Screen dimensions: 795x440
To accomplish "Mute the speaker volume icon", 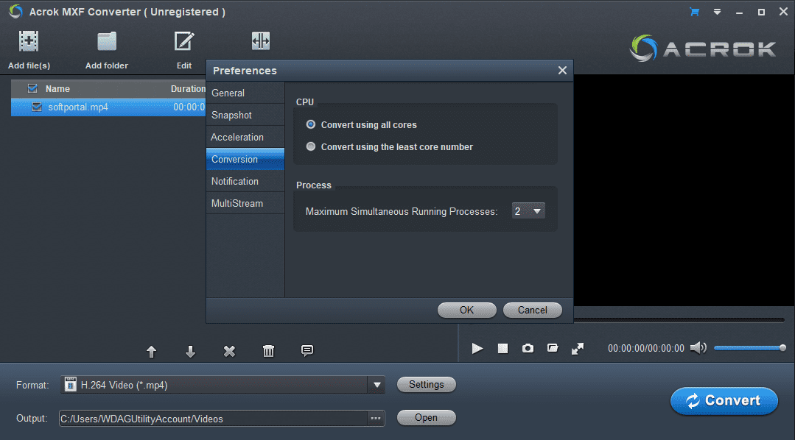I will (x=698, y=348).
